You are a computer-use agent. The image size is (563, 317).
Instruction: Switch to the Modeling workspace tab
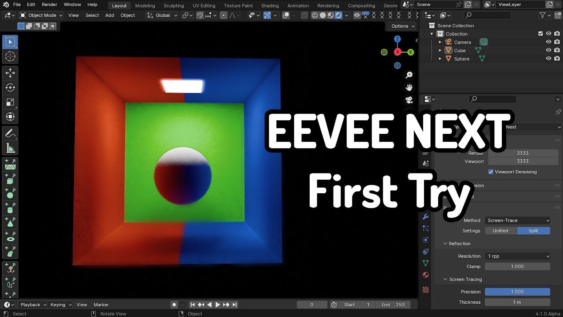145,6
